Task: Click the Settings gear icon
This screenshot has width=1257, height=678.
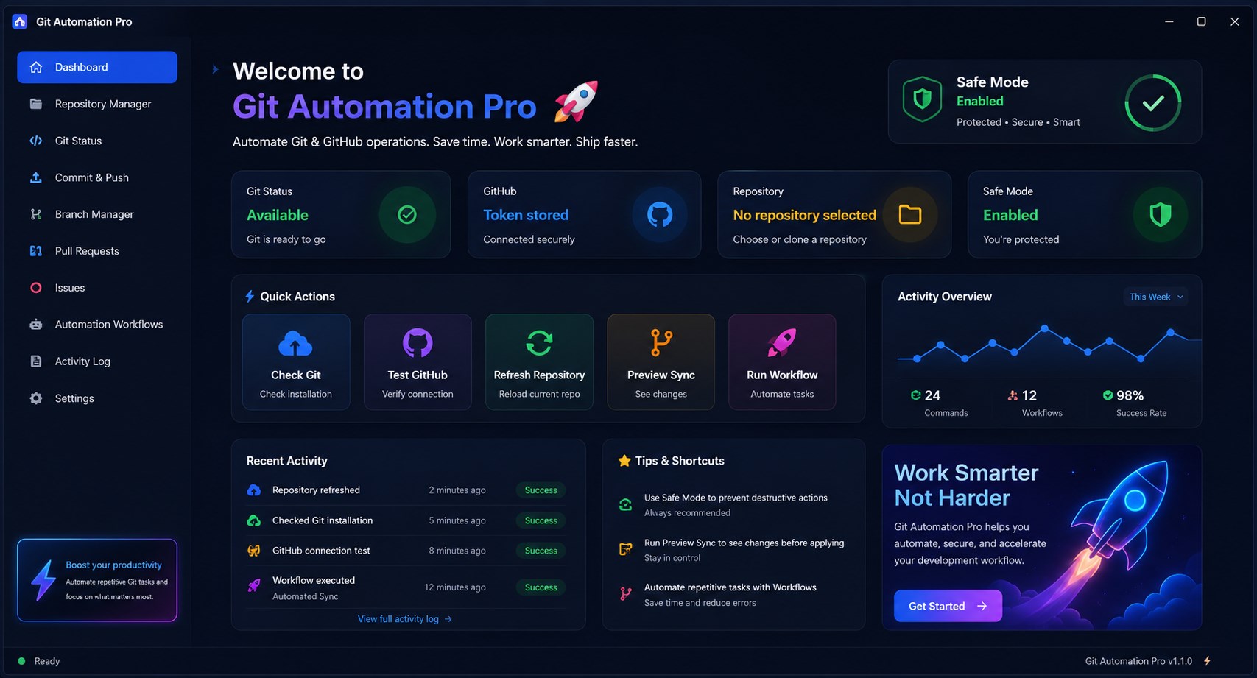Action: tap(35, 398)
